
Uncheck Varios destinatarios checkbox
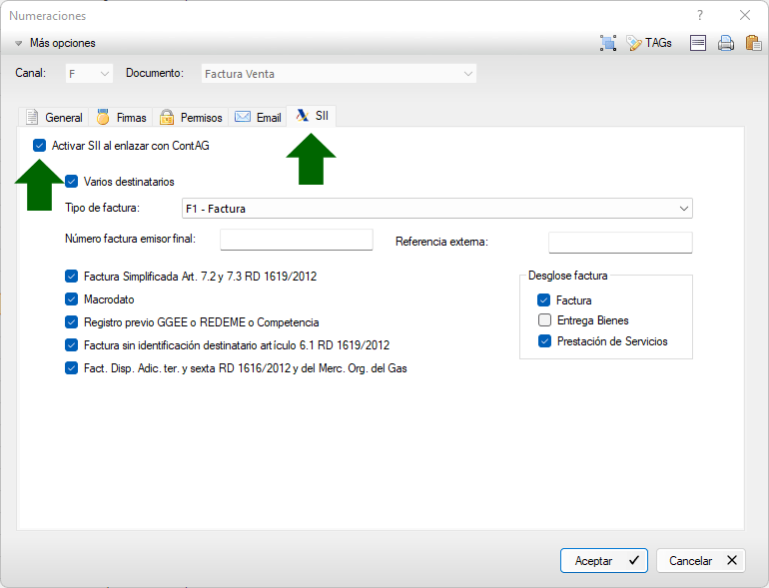(71, 182)
